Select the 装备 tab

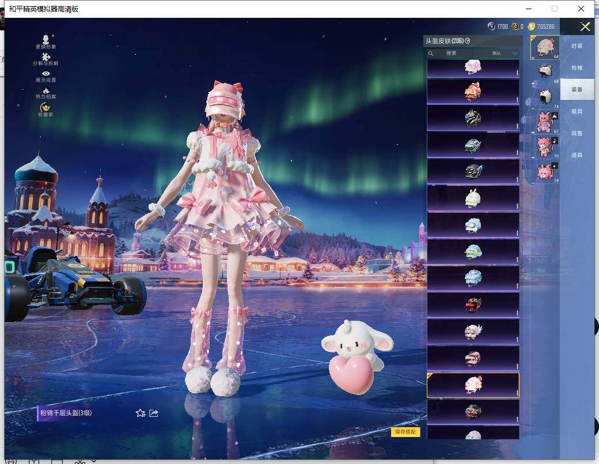[x=577, y=90]
